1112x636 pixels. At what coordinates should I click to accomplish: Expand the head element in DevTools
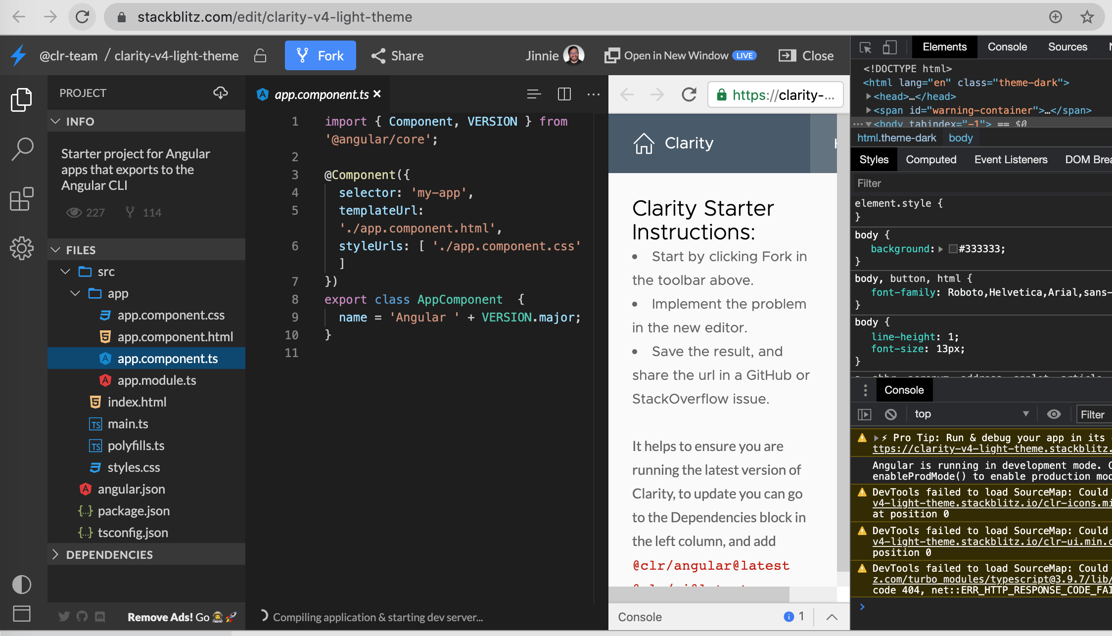coord(868,96)
